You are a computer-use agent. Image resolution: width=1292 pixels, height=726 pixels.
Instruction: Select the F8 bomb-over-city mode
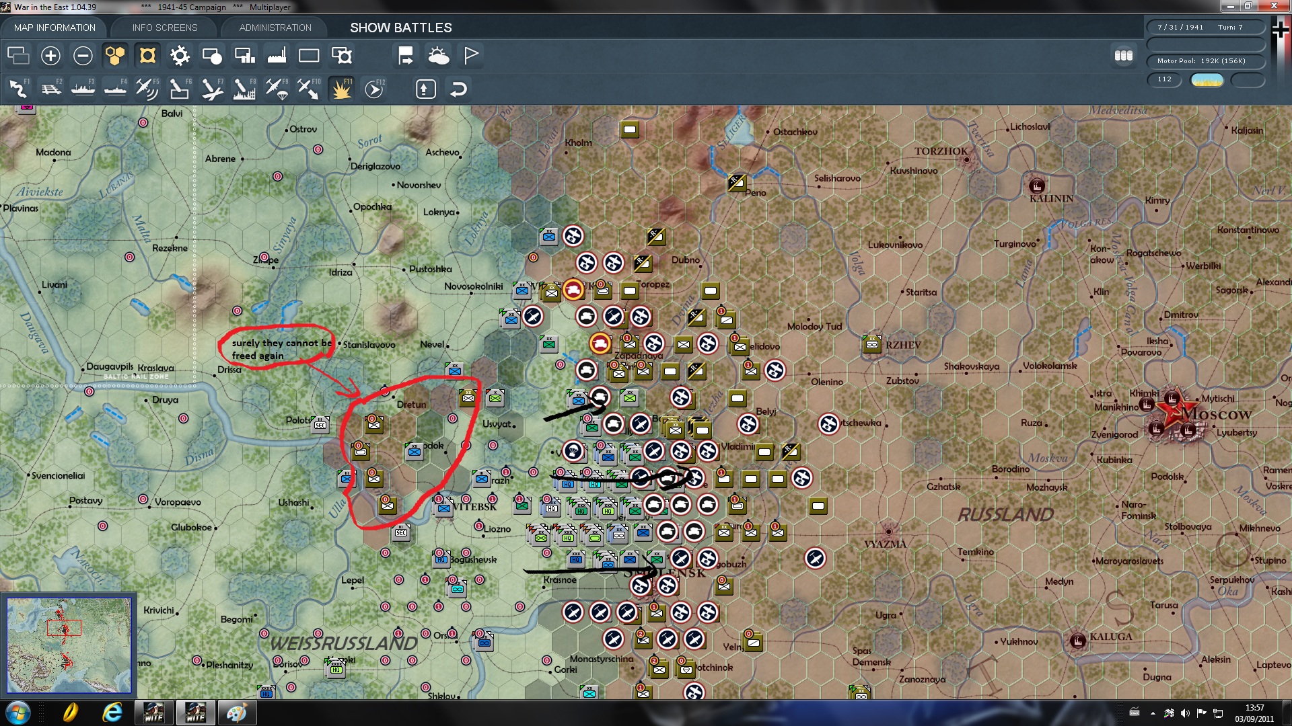click(244, 88)
